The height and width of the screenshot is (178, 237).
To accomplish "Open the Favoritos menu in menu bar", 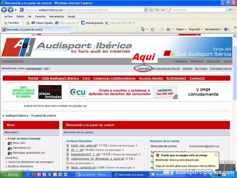I will (40, 17).
